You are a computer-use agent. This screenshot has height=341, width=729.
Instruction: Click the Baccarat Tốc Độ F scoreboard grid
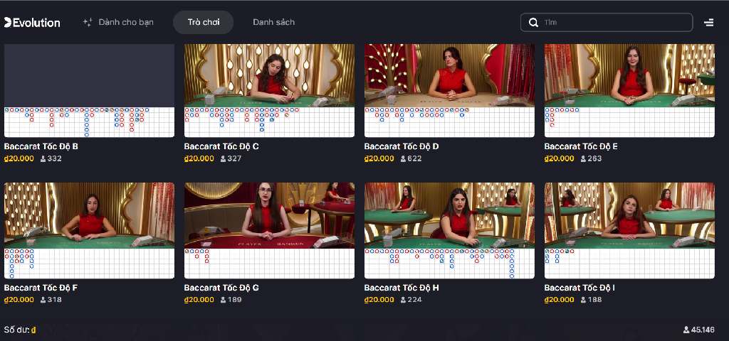(89, 264)
